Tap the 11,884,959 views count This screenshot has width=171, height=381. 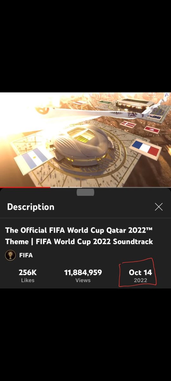click(83, 272)
